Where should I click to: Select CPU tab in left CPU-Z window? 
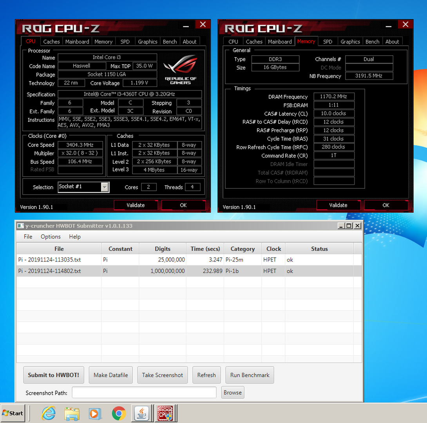[x=31, y=42]
